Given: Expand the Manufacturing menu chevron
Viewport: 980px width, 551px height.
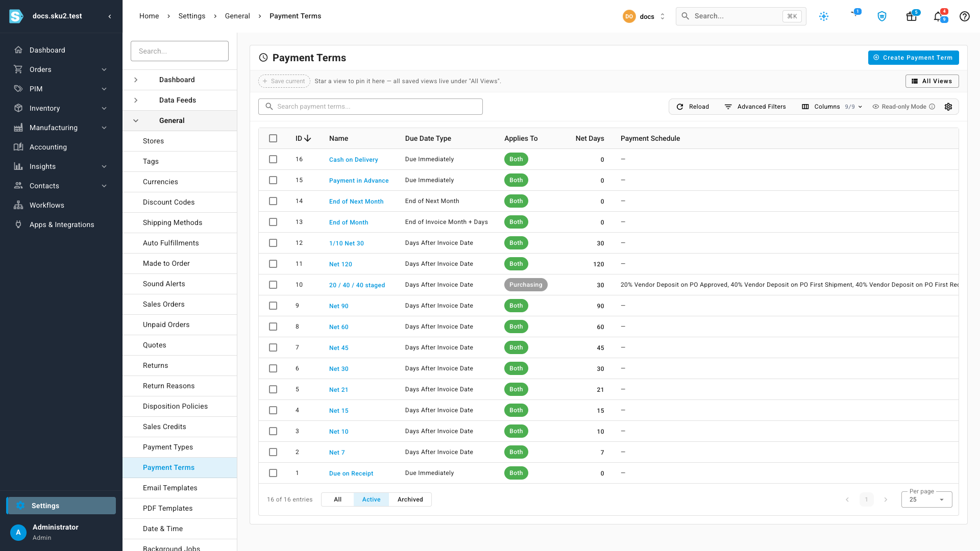Looking at the screenshot, I should [x=104, y=128].
